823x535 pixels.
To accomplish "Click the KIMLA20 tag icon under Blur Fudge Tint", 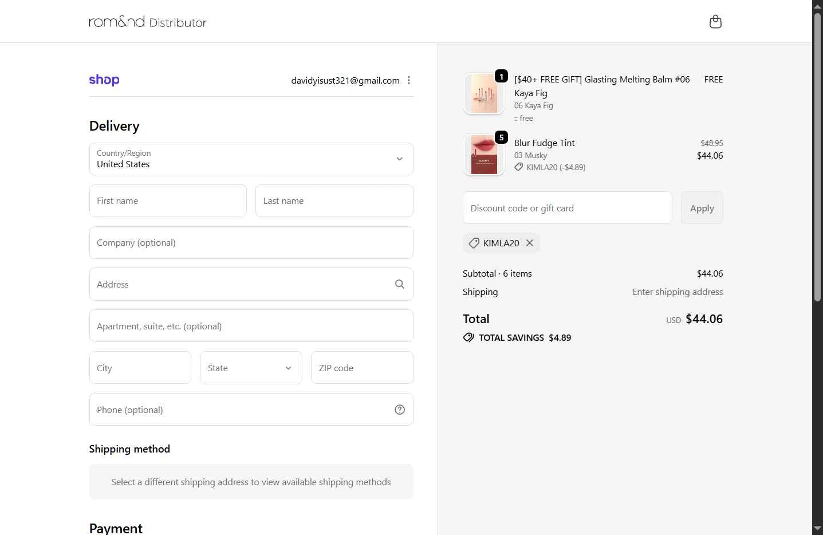I will (x=518, y=167).
